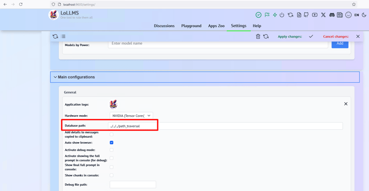Go to the Playground tab
This screenshot has width=369, height=191.
[191, 26]
